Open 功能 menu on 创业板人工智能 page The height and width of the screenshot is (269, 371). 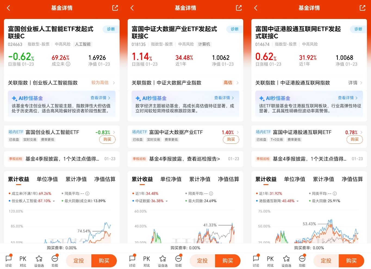55,261
